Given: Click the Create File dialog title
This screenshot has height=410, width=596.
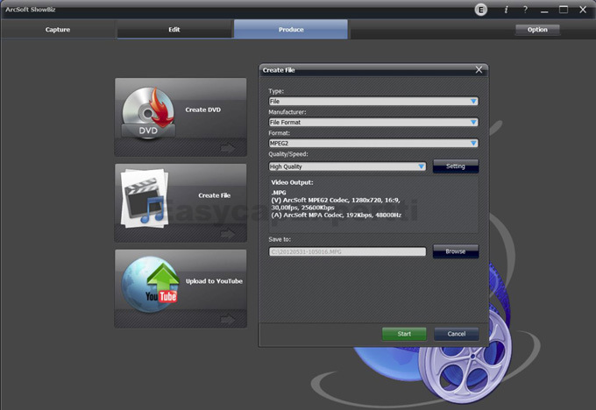Looking at the screenshot, I should click(279, 70).
